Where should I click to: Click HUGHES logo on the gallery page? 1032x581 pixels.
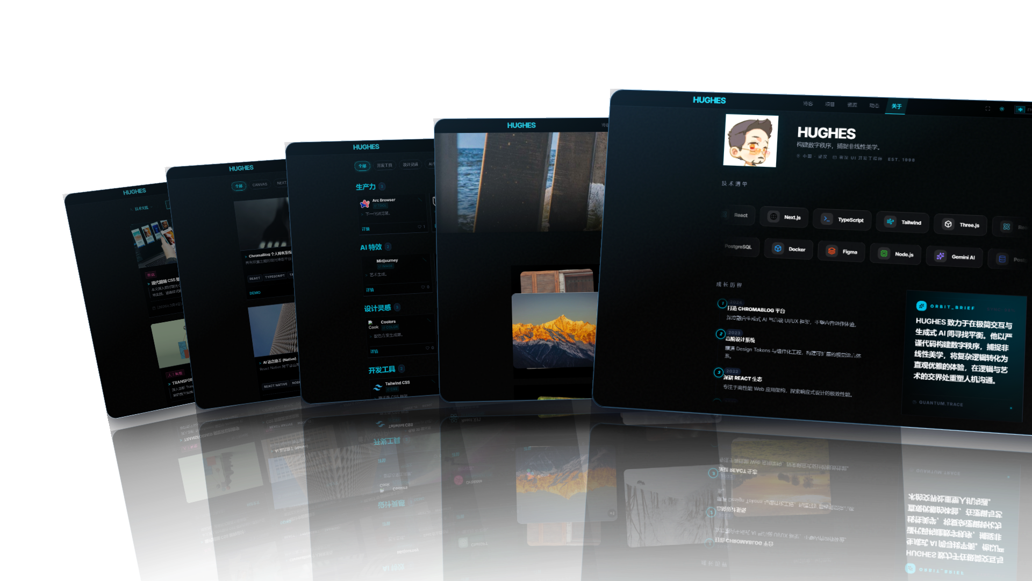click(521, 125)
